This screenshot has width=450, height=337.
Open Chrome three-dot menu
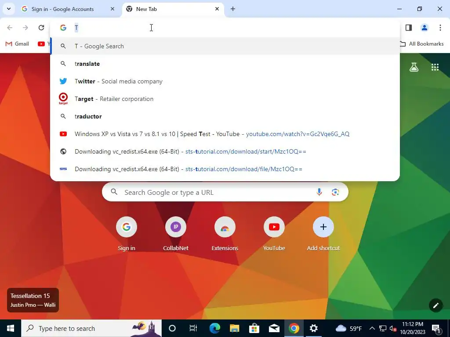point(440,28)
